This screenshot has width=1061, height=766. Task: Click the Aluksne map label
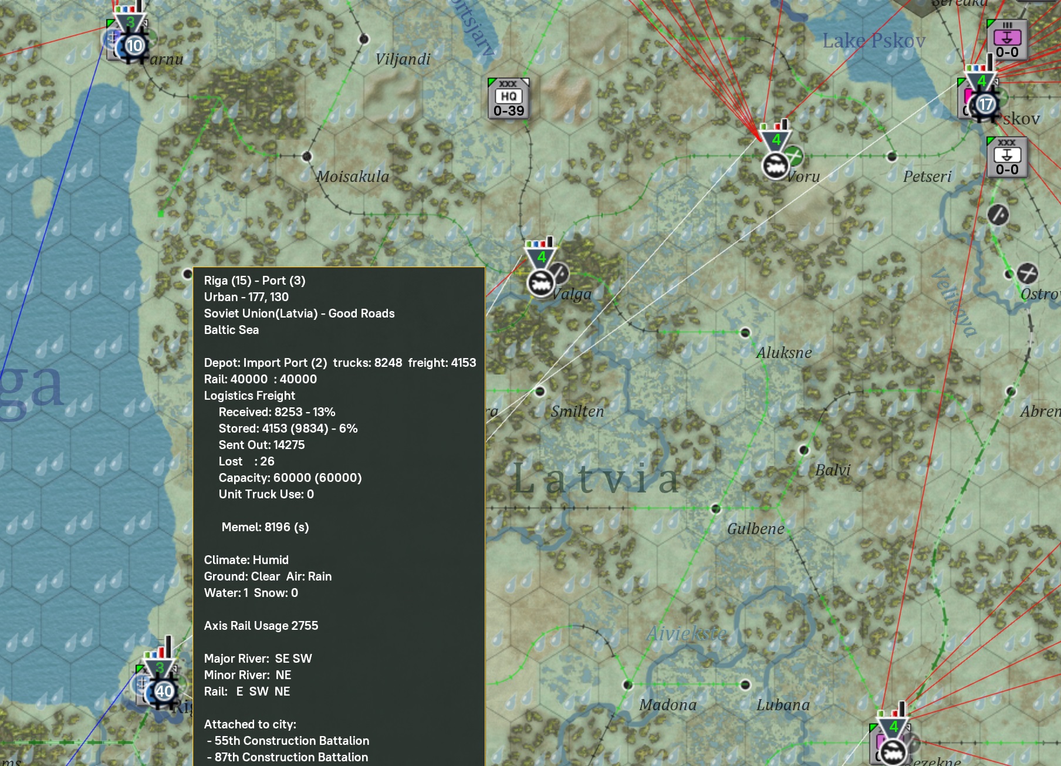coord(784,352)
